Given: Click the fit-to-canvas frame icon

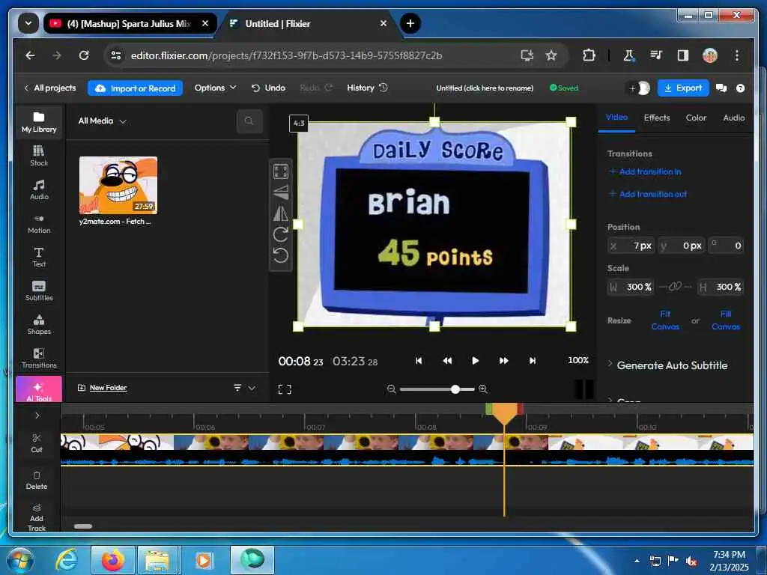Looking at the screenshot, I should (281, 171).
